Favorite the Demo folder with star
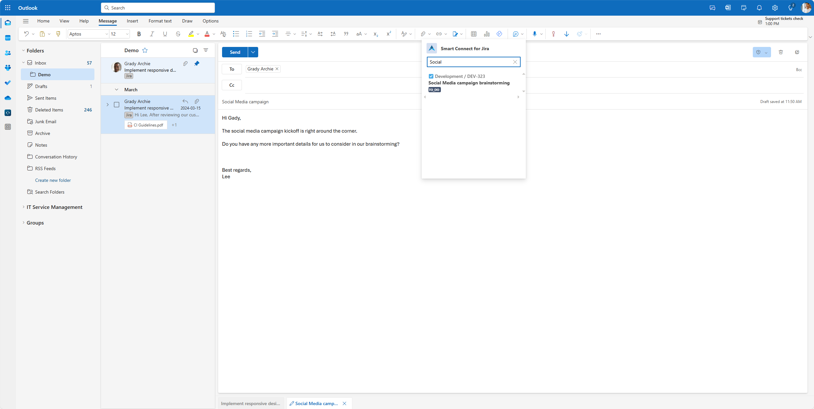The height and width of the screenshot is (409, 814). [x=145, y=50]
